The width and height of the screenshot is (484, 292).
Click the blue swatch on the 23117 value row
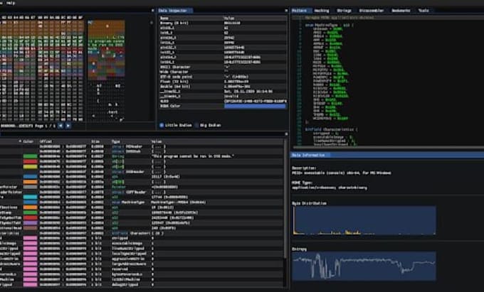[30, 176]
